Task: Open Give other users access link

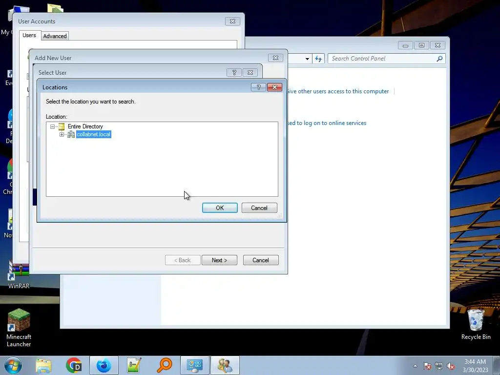Action: tap(337, 91)
